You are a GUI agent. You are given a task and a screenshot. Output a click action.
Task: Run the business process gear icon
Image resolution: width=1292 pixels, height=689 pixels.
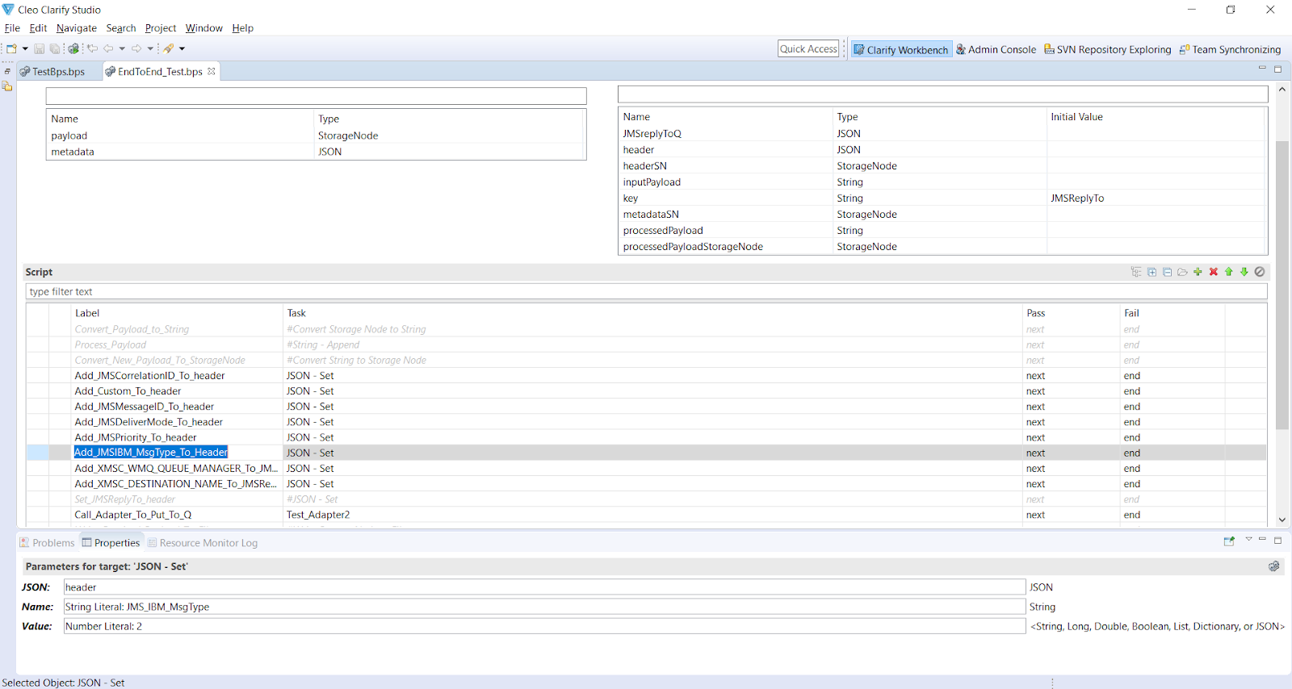tap(73, 48)
